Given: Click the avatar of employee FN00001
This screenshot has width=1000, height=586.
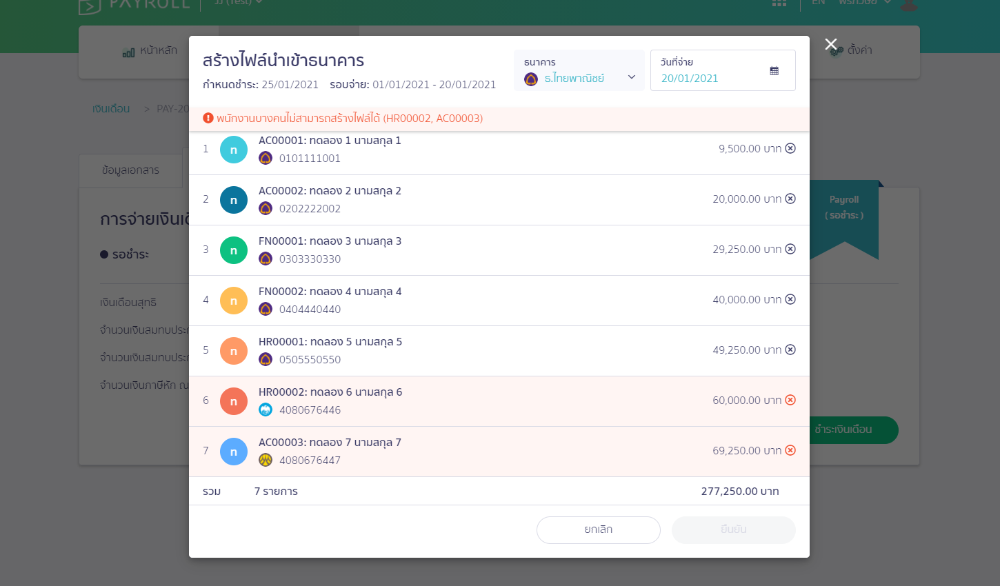Looking at the screenshot, I should (x=234, y=250).
